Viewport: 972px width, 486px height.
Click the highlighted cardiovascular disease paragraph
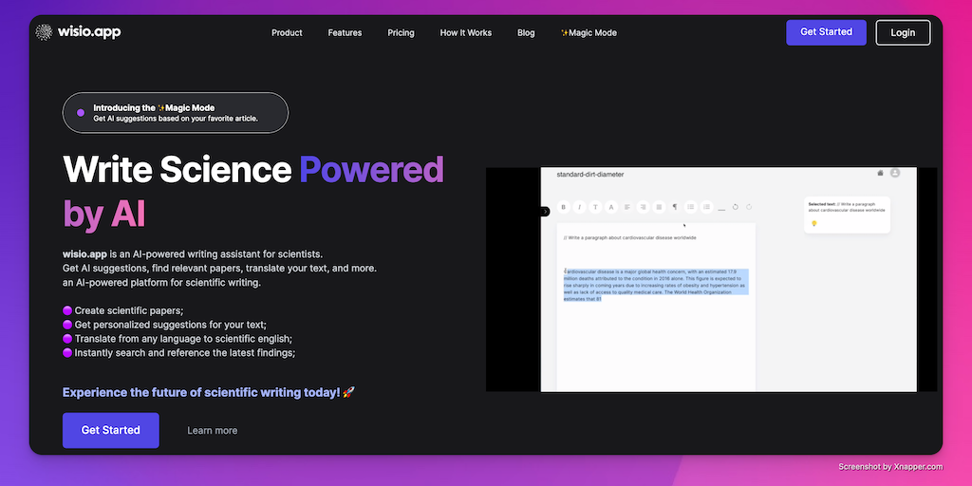click(x=656, y=285)
